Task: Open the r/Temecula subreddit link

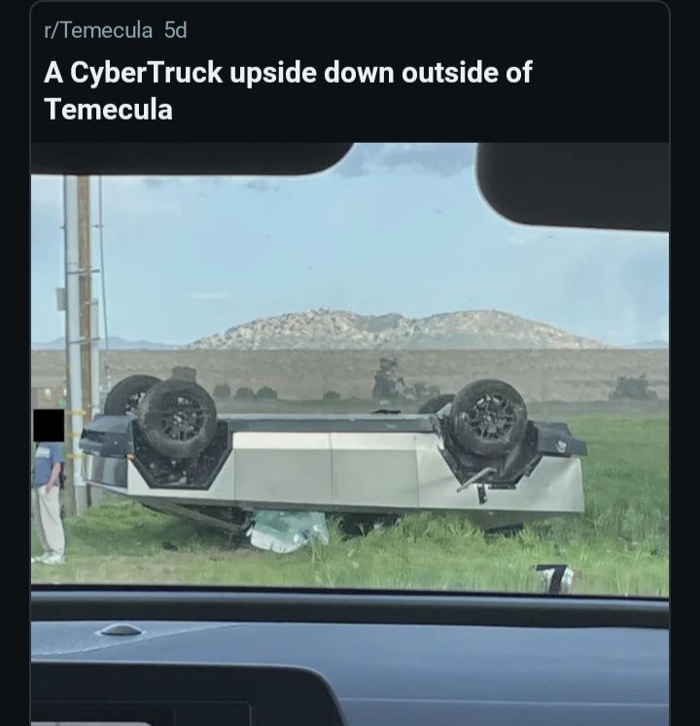Action: 98,30
